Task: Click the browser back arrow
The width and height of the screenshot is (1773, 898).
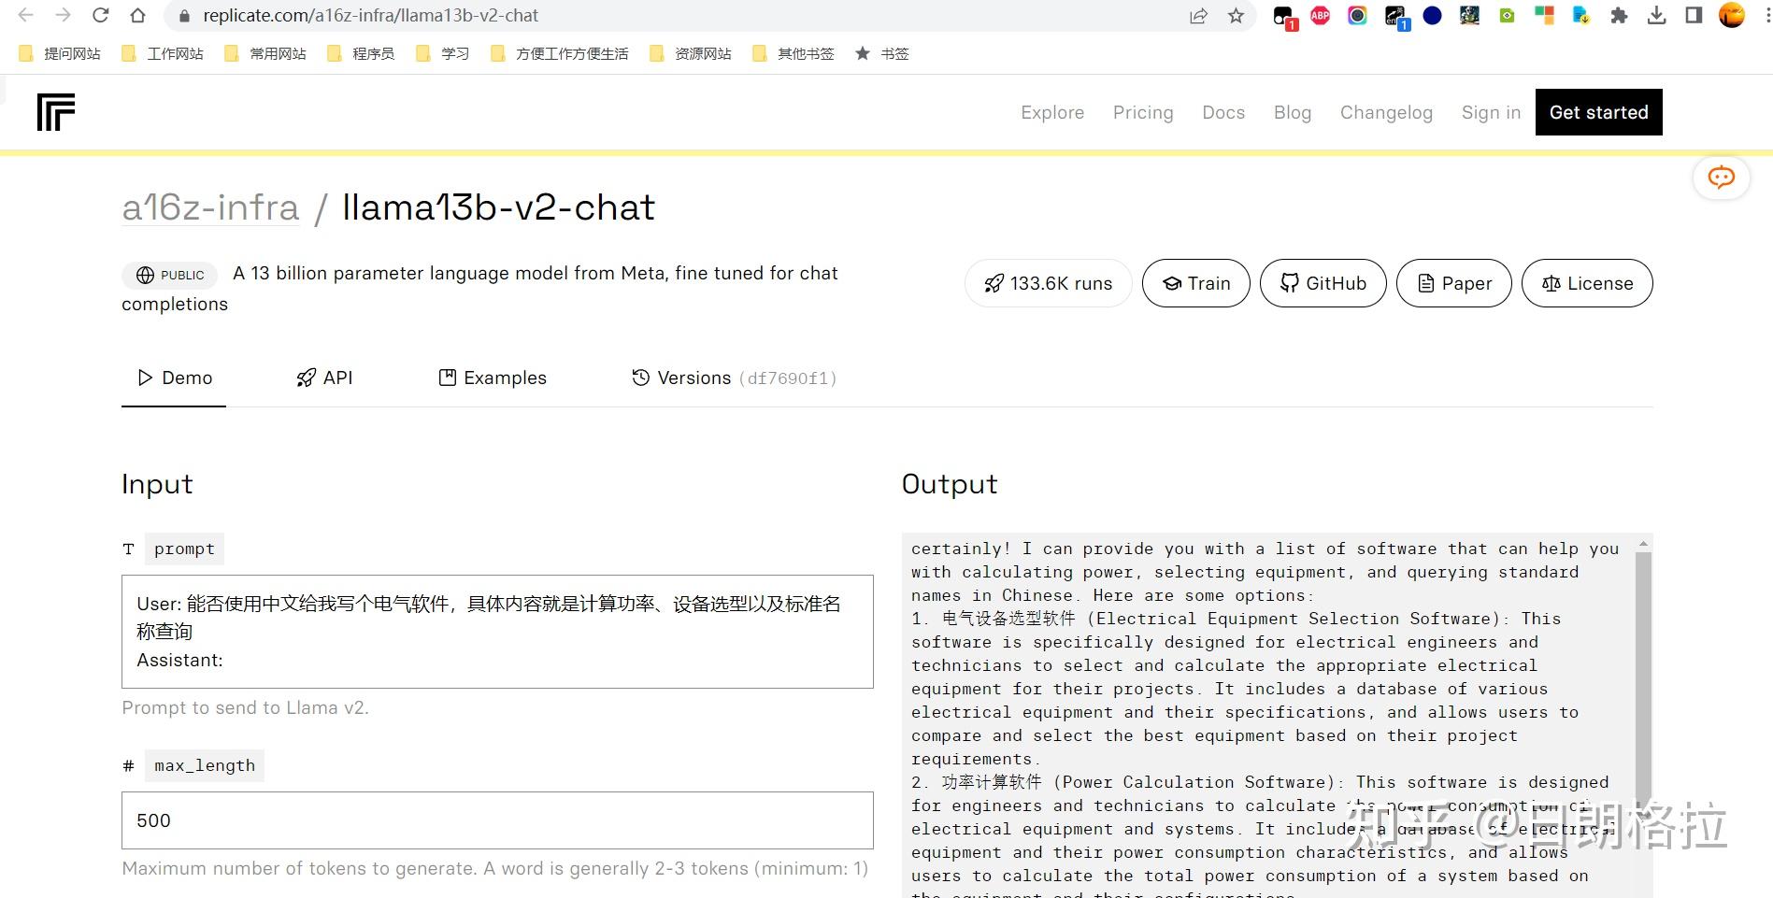Action: (25, 15)
